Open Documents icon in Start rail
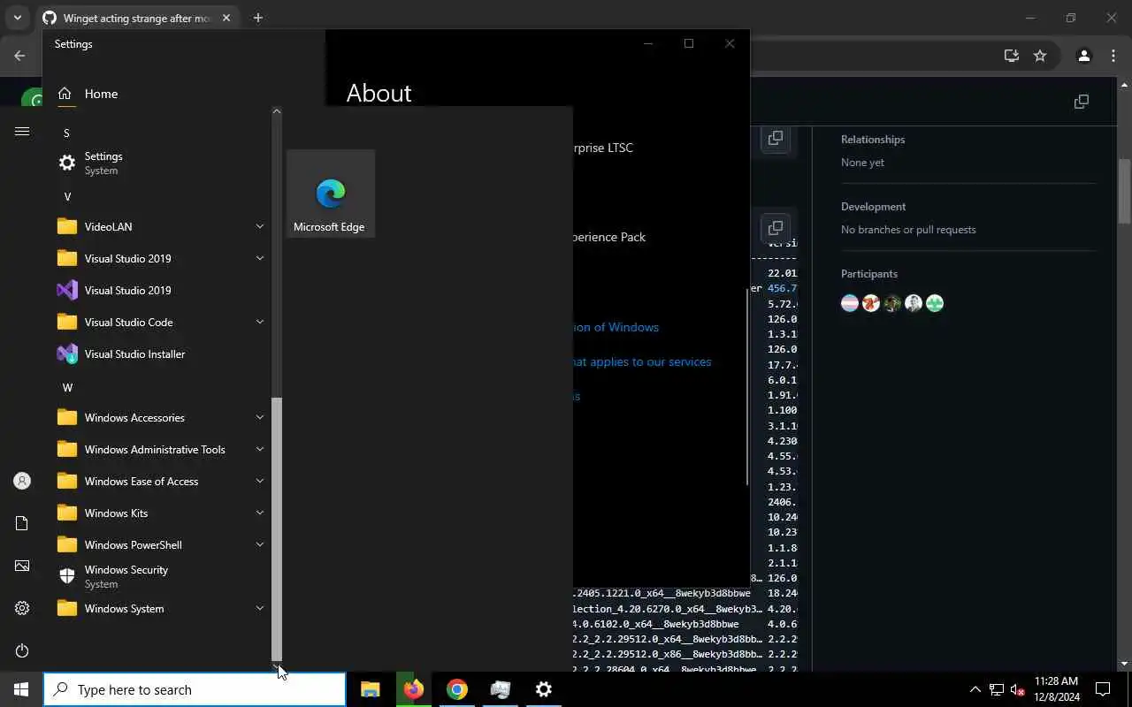Viewport: 1132px width, 707px height. coord(22,523)
